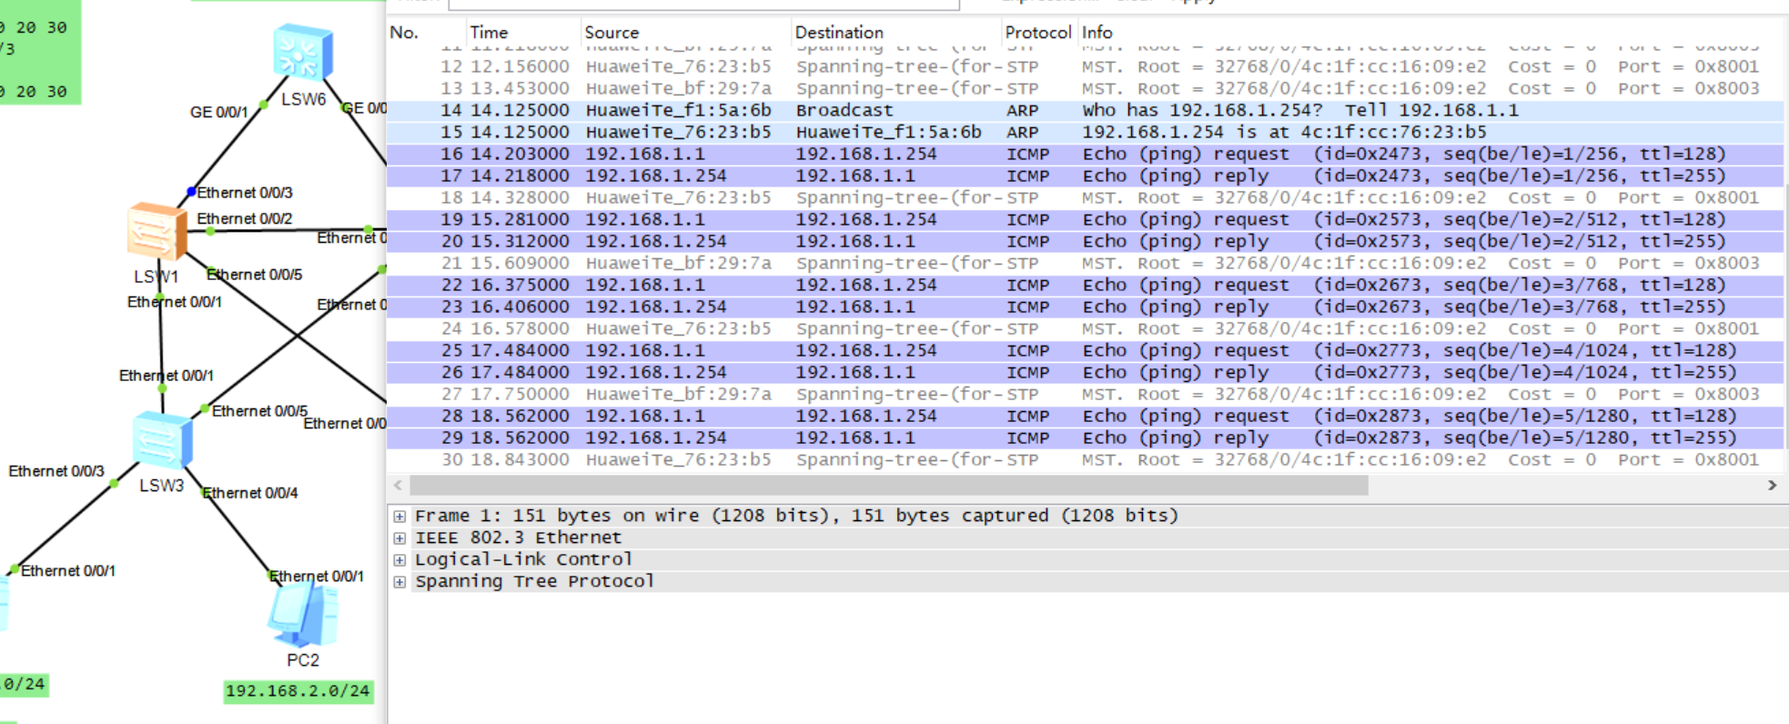The width and height of the screenshot is (1789, 724).
Task: Select packet 28 ICMP echo request
Action: pyautogui.click(x=1085, y=416)
